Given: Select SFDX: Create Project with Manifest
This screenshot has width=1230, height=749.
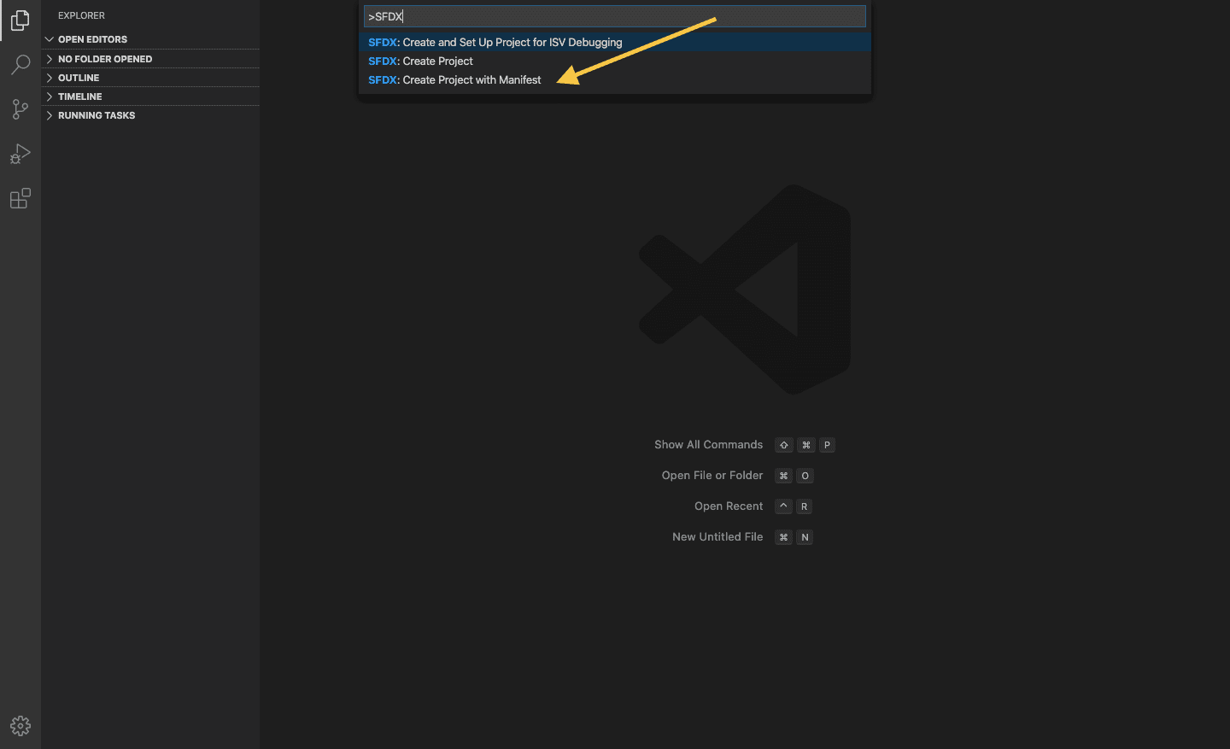Looking at the screenshot, I should click(615, 79).
